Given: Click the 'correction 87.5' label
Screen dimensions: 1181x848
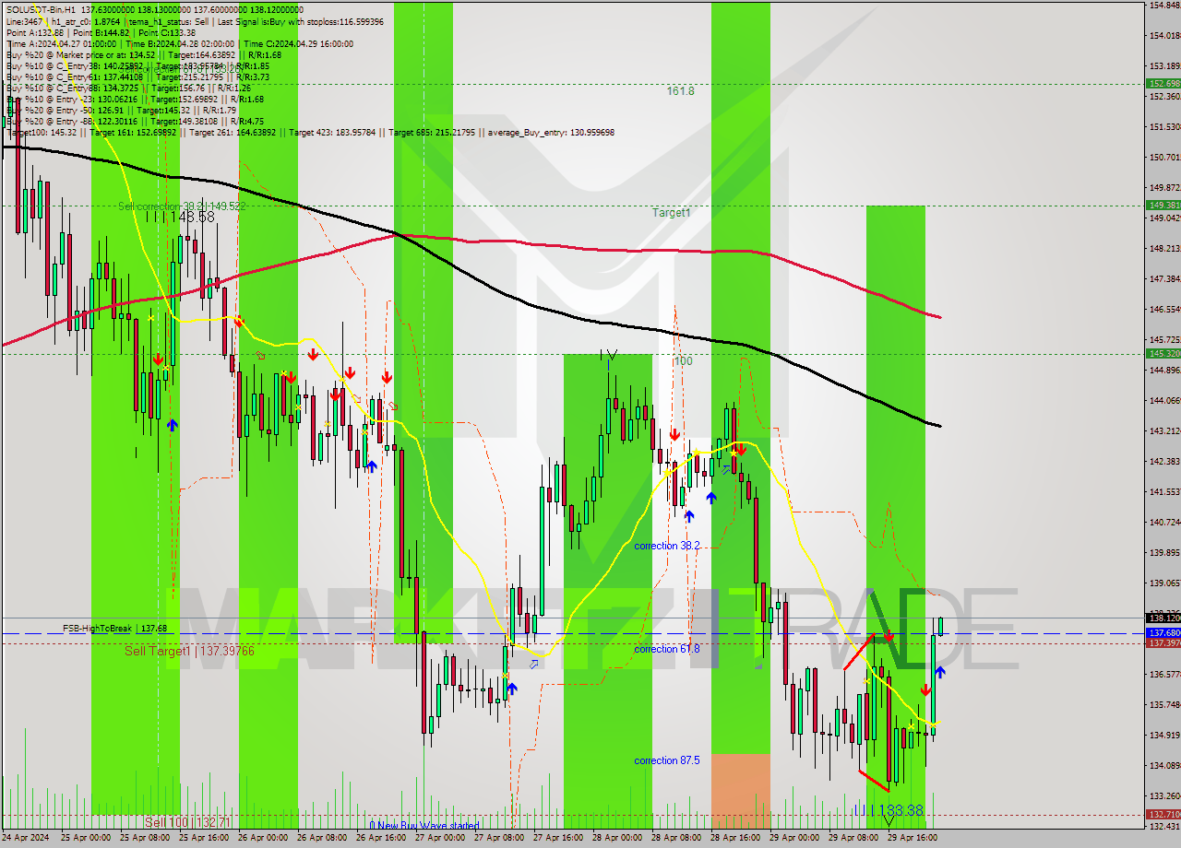Looking at the screenshot, I should click(667, 760).
